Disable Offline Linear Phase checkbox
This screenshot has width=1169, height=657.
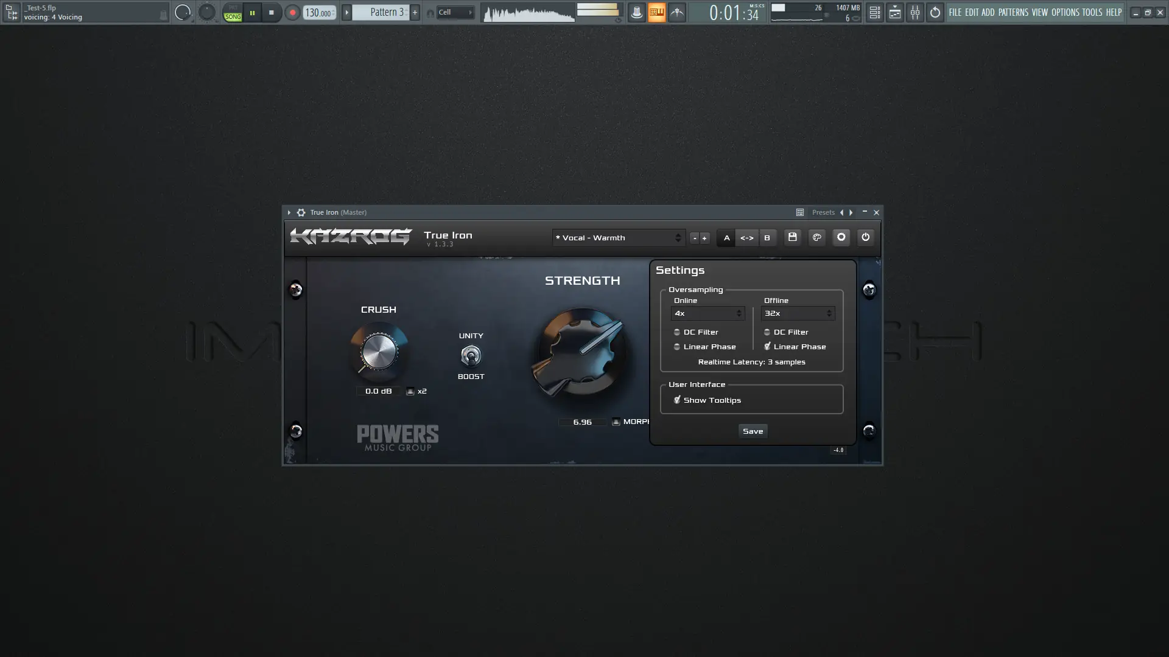[767, 347]
